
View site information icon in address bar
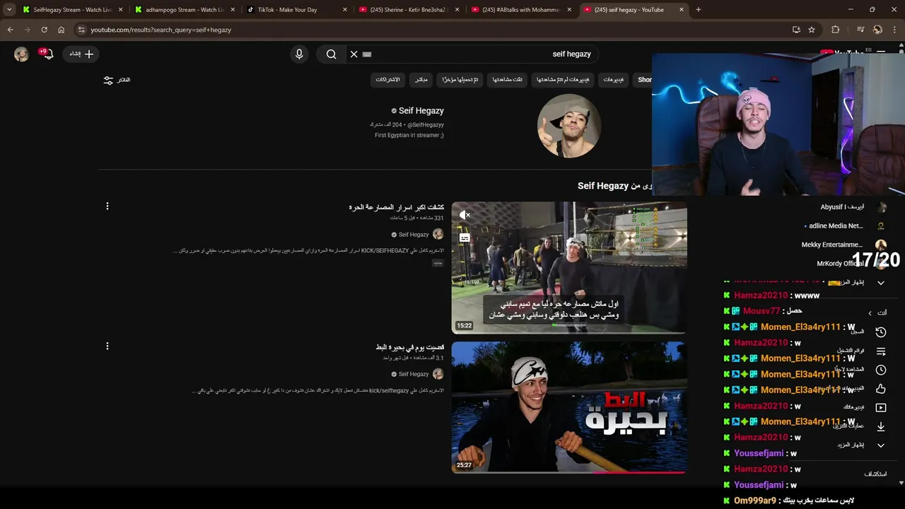pyautogui.click(x=81, y=30)
